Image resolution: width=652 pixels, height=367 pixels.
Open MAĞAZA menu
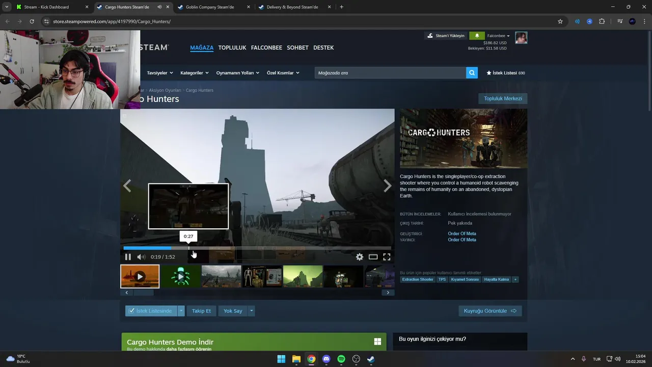[x=202, y=47]
